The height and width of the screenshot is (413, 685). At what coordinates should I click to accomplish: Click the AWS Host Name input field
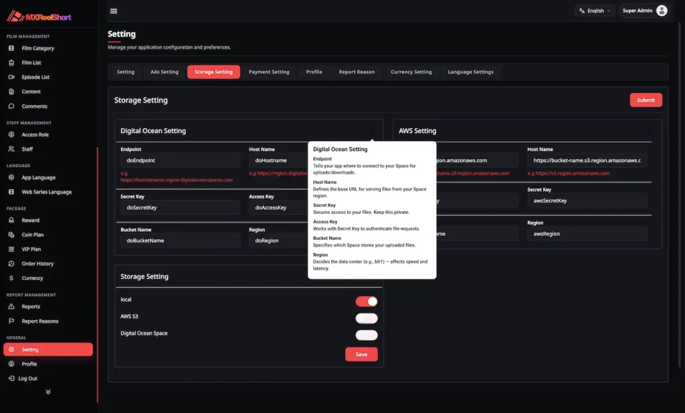point(587,160)
